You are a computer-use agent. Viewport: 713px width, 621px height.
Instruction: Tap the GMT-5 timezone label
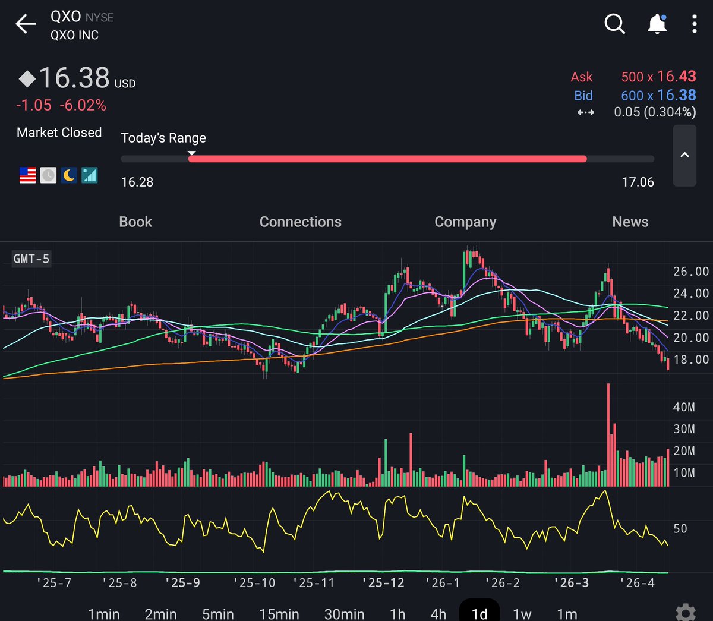click(x=31, y=259)
